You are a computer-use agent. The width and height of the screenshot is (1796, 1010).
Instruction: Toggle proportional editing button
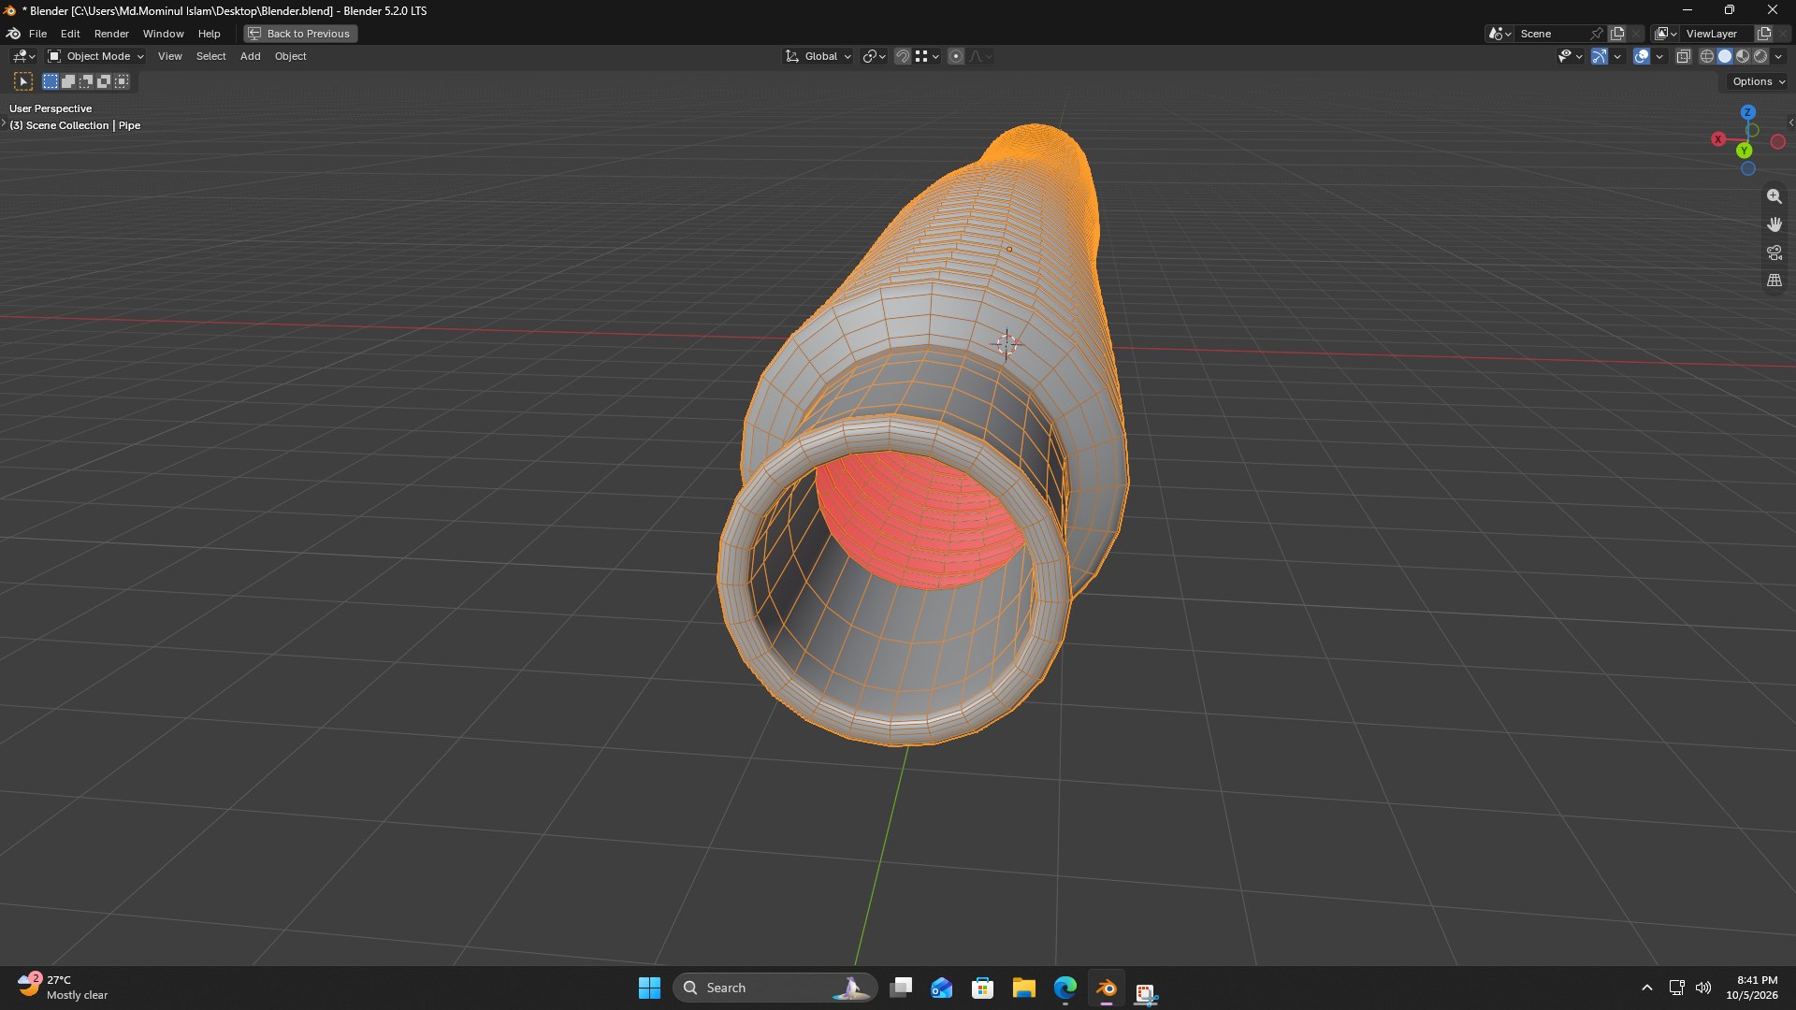point(956,56)
